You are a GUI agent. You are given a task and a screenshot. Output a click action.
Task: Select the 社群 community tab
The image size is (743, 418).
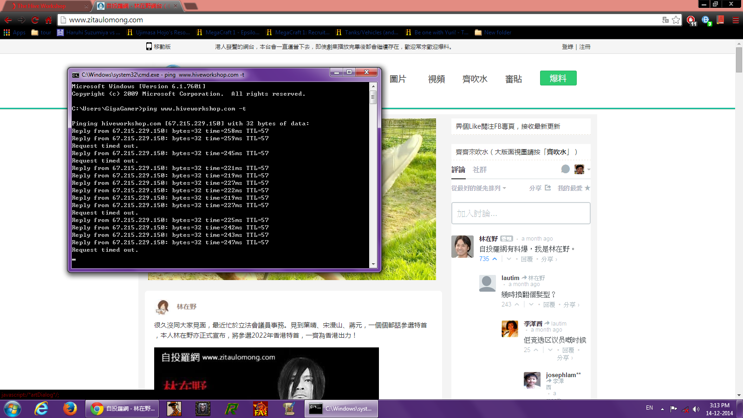pyautogui.click(x=480, y=170)
